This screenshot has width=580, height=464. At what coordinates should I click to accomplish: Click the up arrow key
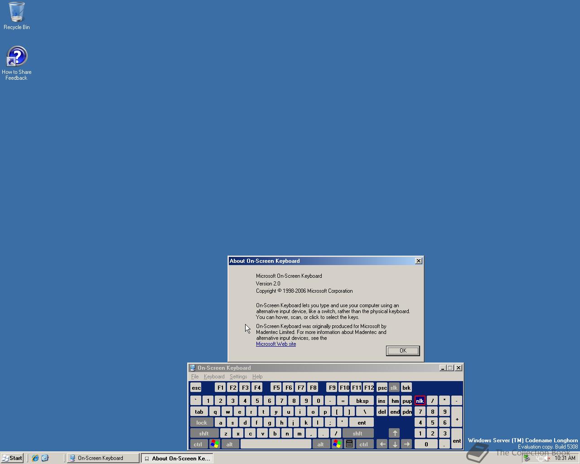[x=394, y=434]
